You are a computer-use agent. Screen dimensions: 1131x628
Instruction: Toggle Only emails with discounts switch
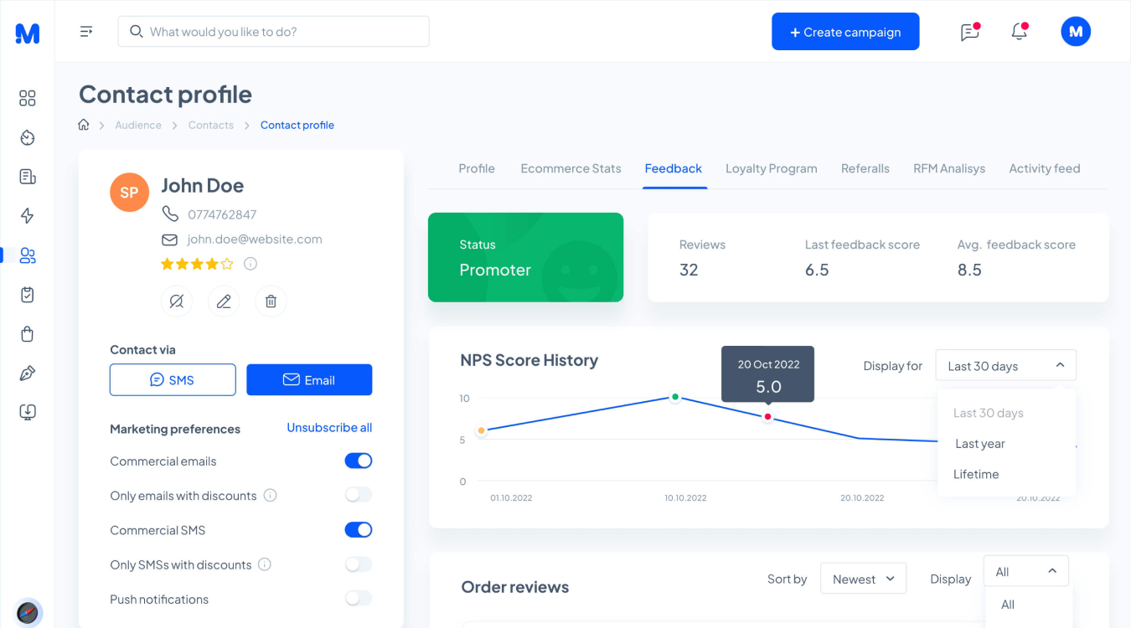[x=359, y=495]
